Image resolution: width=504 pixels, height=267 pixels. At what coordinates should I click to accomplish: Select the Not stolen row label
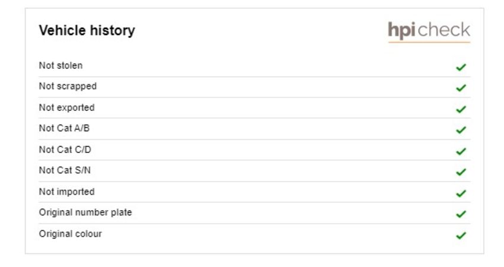(60, 65)
